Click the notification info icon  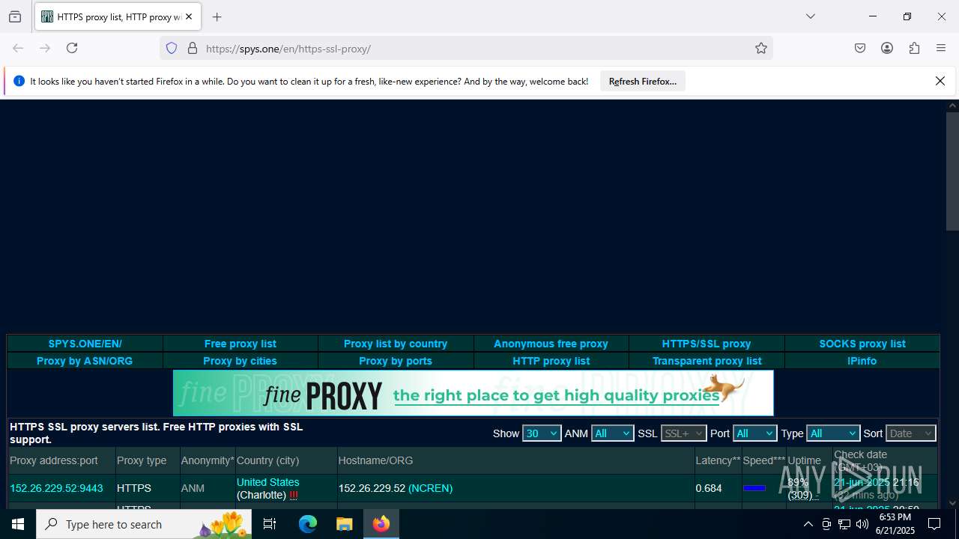pyautogui.click(x=19, y=81)
